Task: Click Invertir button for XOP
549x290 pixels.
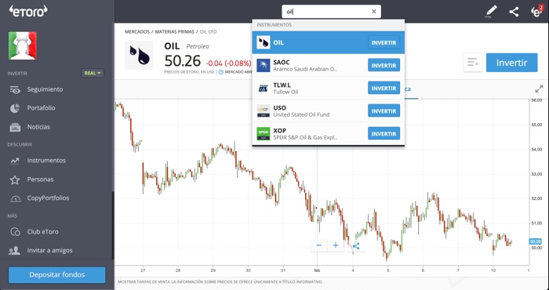Action: [x=384, y=133]
